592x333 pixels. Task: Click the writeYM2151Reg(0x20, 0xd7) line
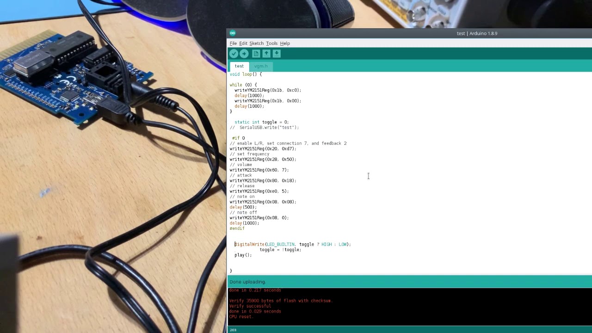click(x=263, y=148)
